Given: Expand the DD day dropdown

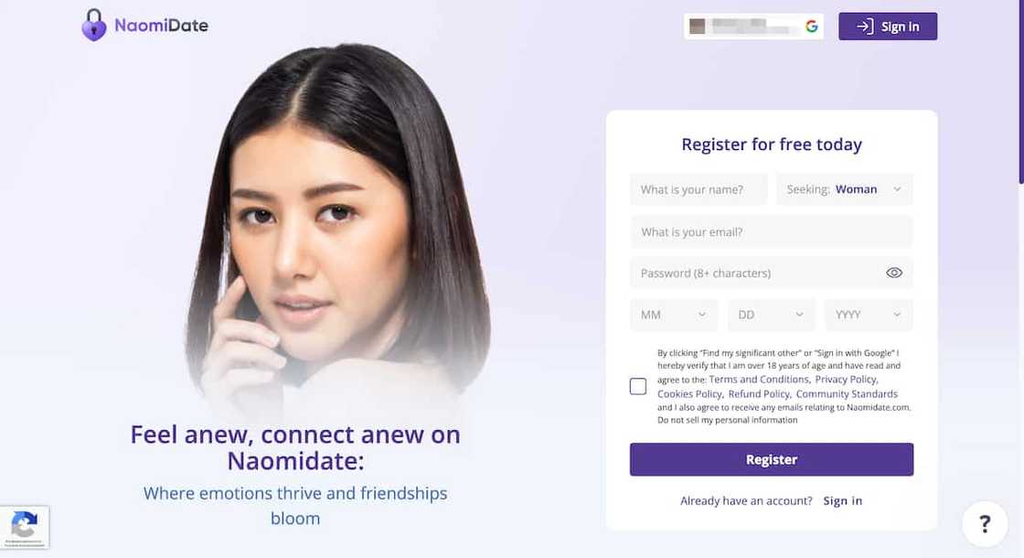Looking at the screenshot, I should point(772,315).
